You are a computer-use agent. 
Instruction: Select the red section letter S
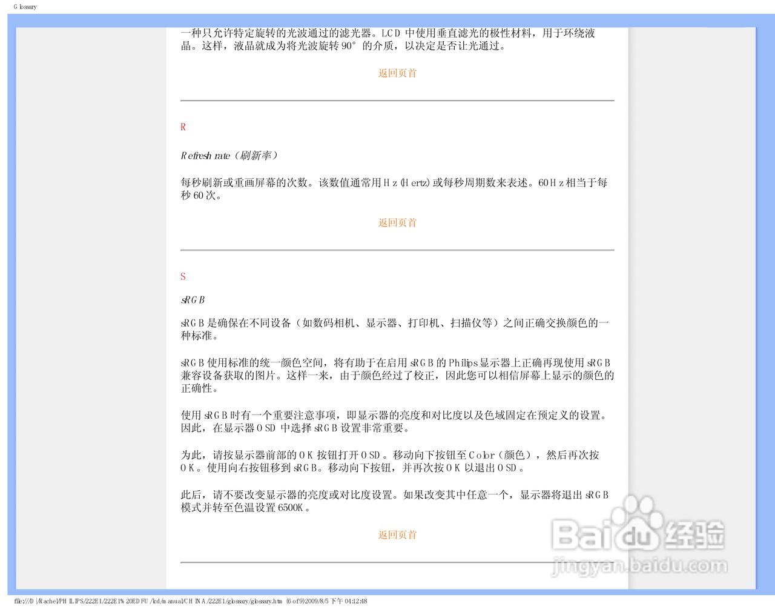[183, 277]
